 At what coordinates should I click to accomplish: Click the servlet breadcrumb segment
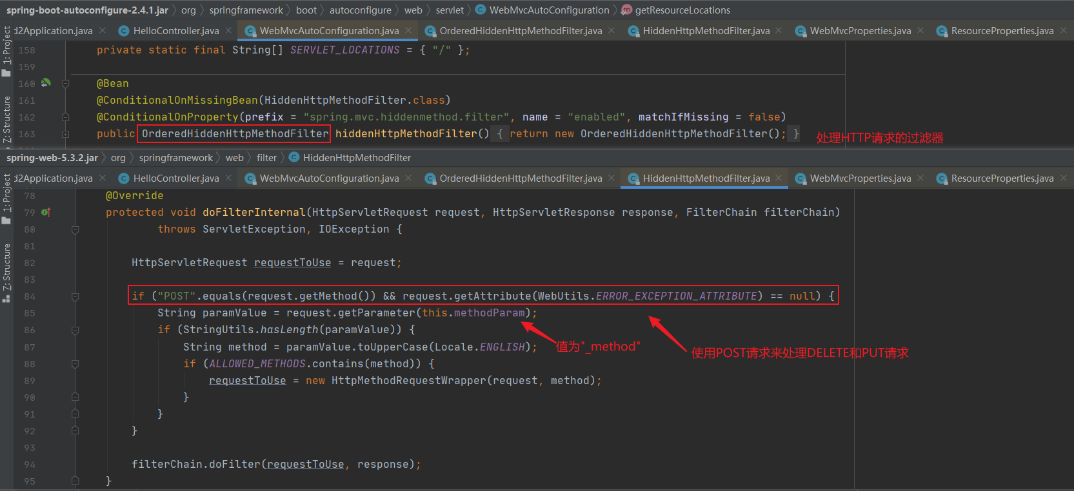[x=450, y=10]
